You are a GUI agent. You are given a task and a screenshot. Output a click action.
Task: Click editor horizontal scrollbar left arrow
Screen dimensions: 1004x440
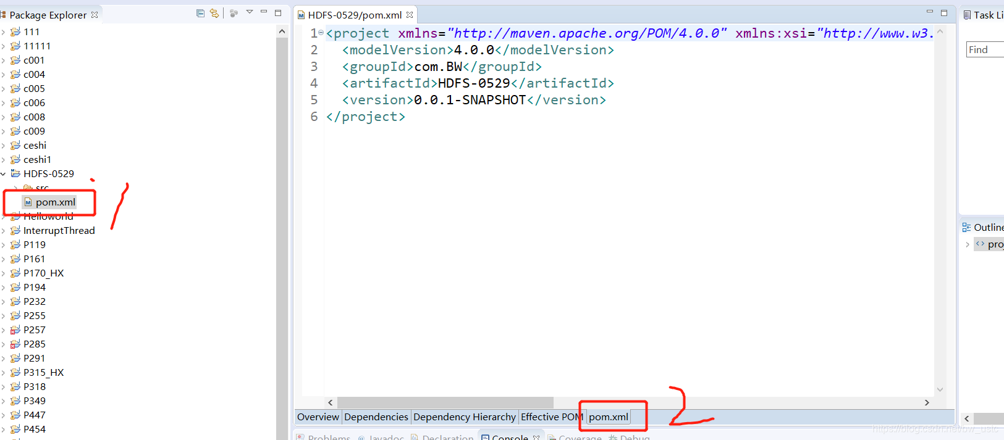331,402
